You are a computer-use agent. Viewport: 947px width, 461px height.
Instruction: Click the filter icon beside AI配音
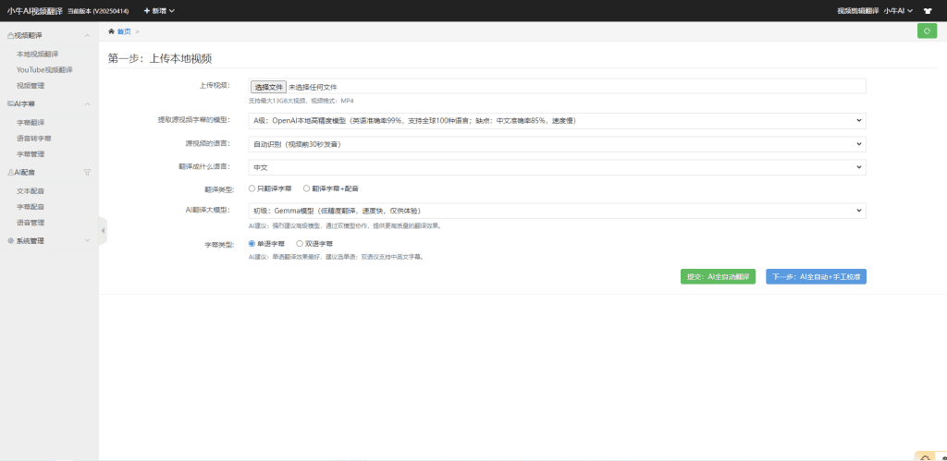[87, 172]
